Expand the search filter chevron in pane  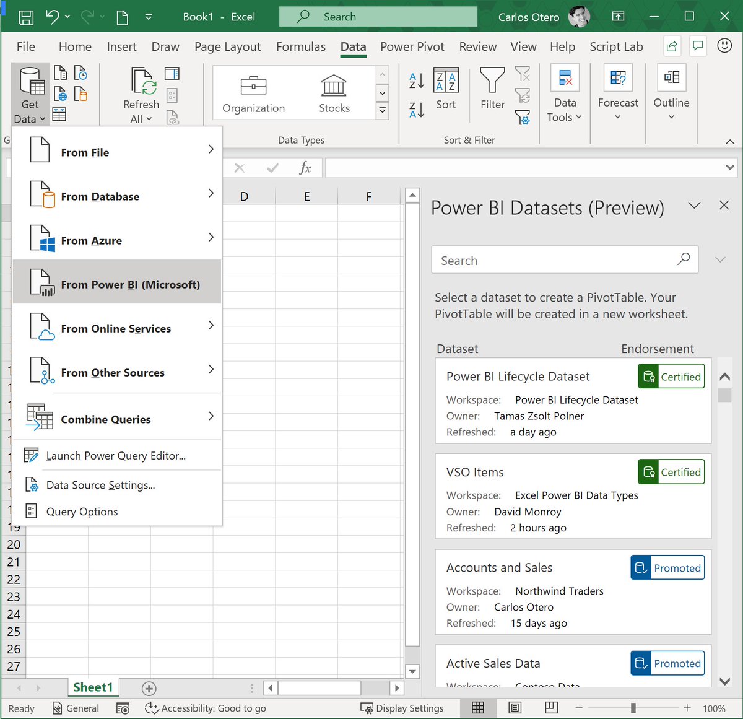(720, 259)
